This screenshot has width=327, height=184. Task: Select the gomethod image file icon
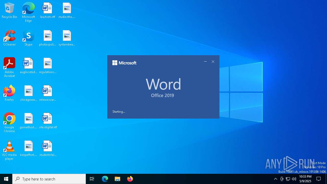click(x=28, y=121)
